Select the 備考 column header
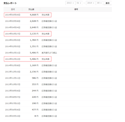This screenshot has width=125, height=122. (x=76, y=9)
